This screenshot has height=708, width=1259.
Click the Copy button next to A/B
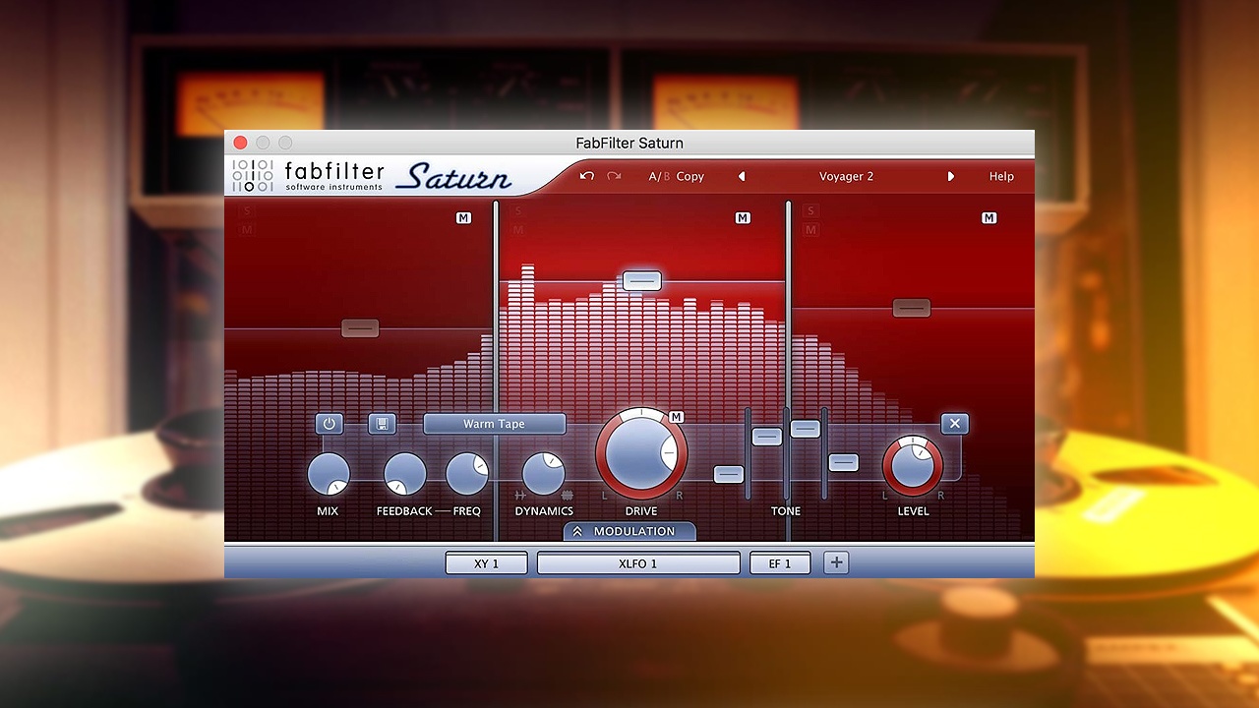pos(690,177)
